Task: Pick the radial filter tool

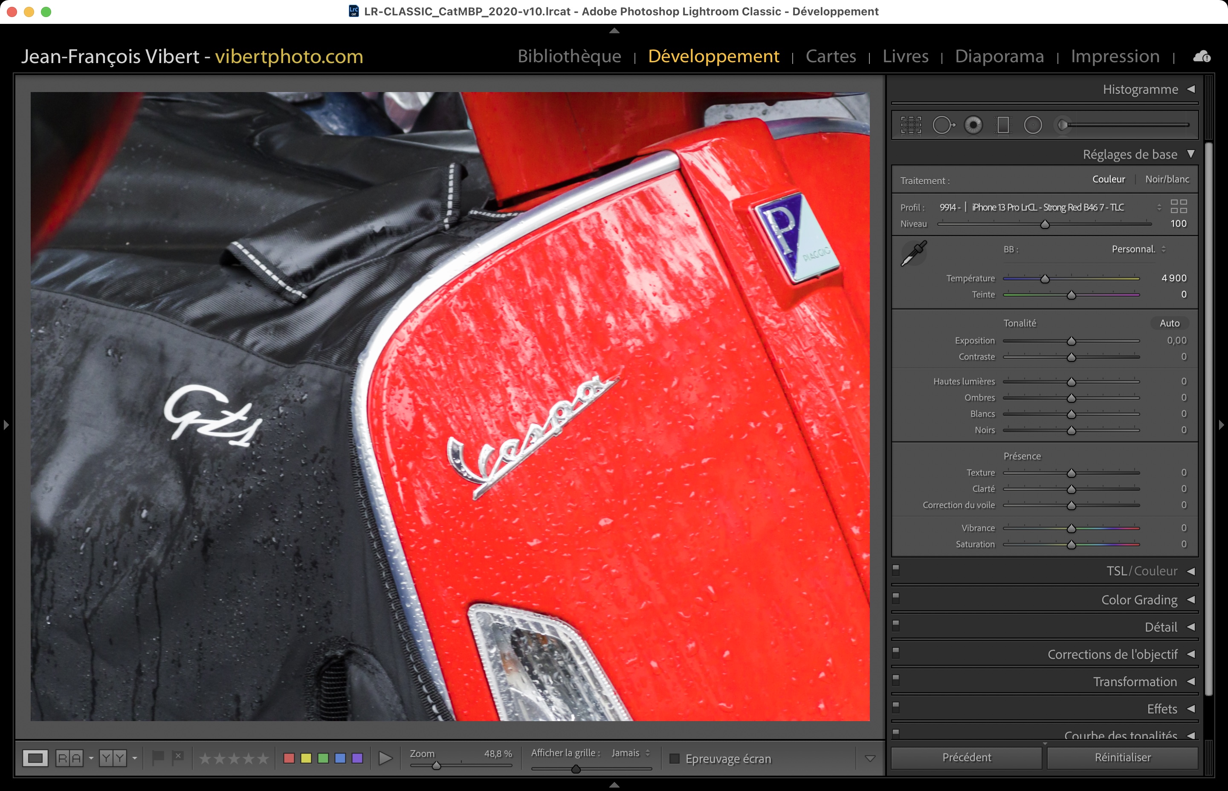Action: point(1033,125)
